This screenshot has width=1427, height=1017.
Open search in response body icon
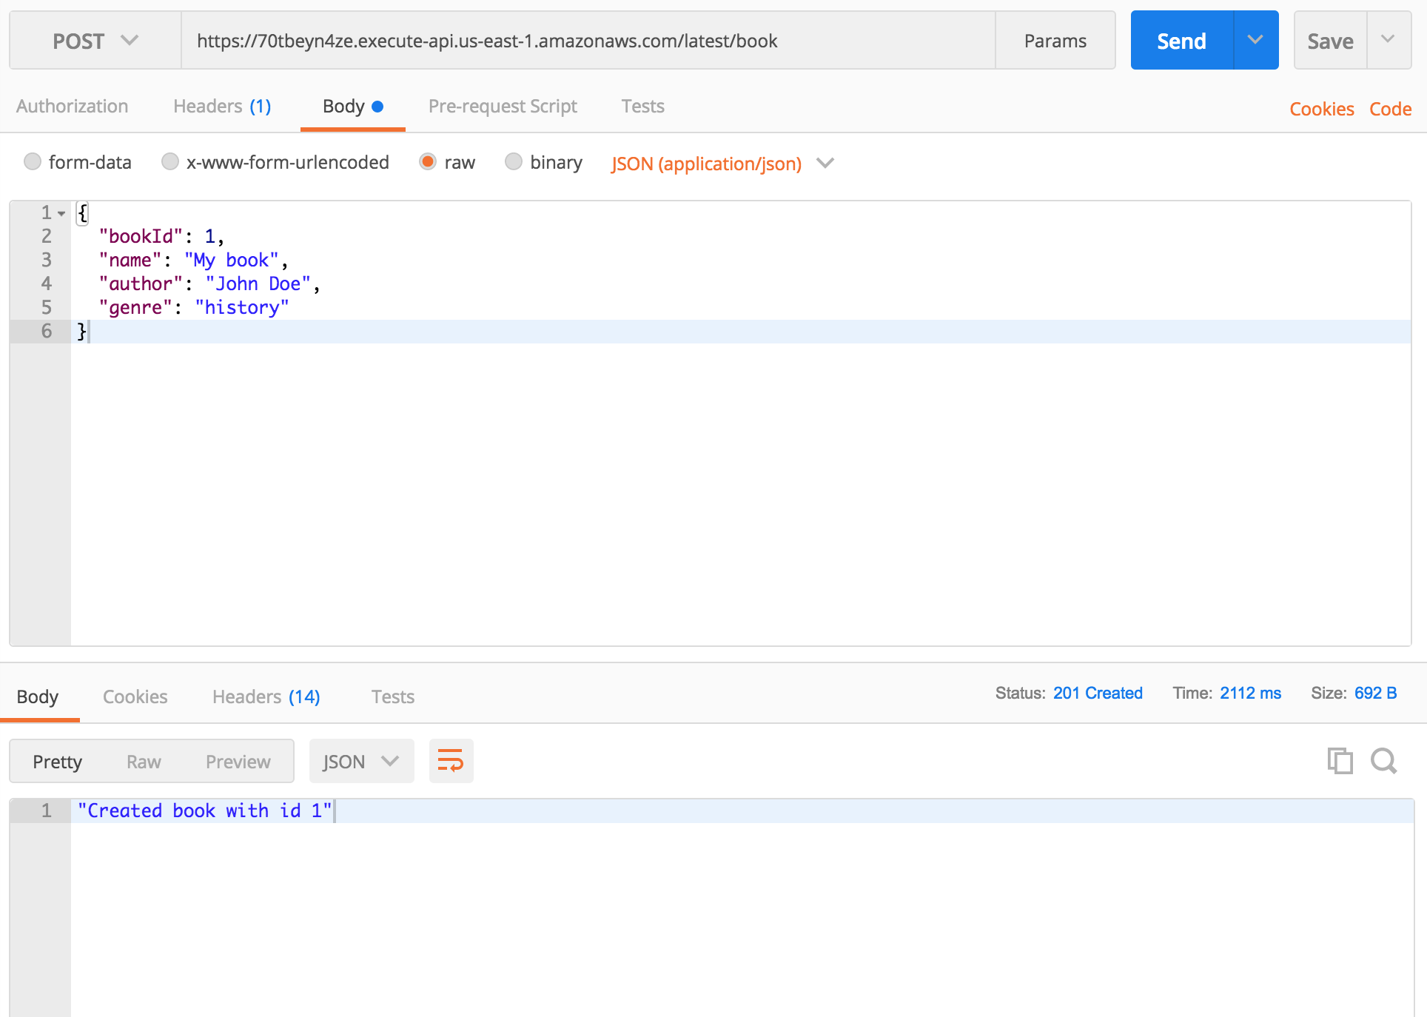coord(1383,761)
